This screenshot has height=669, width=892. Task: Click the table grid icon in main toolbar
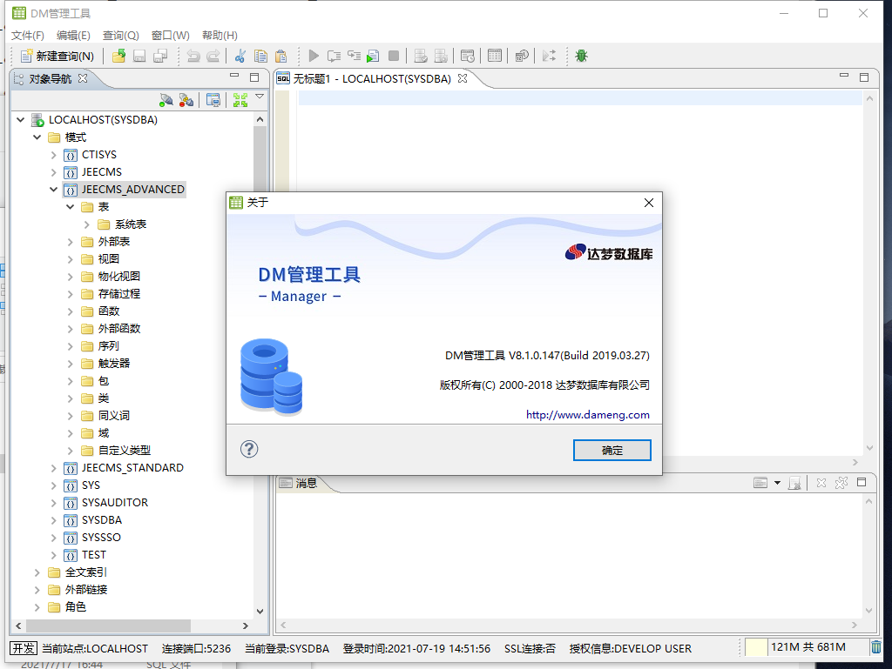click(x=495, y=56)
